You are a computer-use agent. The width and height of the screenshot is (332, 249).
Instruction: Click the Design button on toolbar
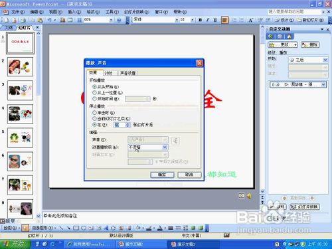(284, 20)
